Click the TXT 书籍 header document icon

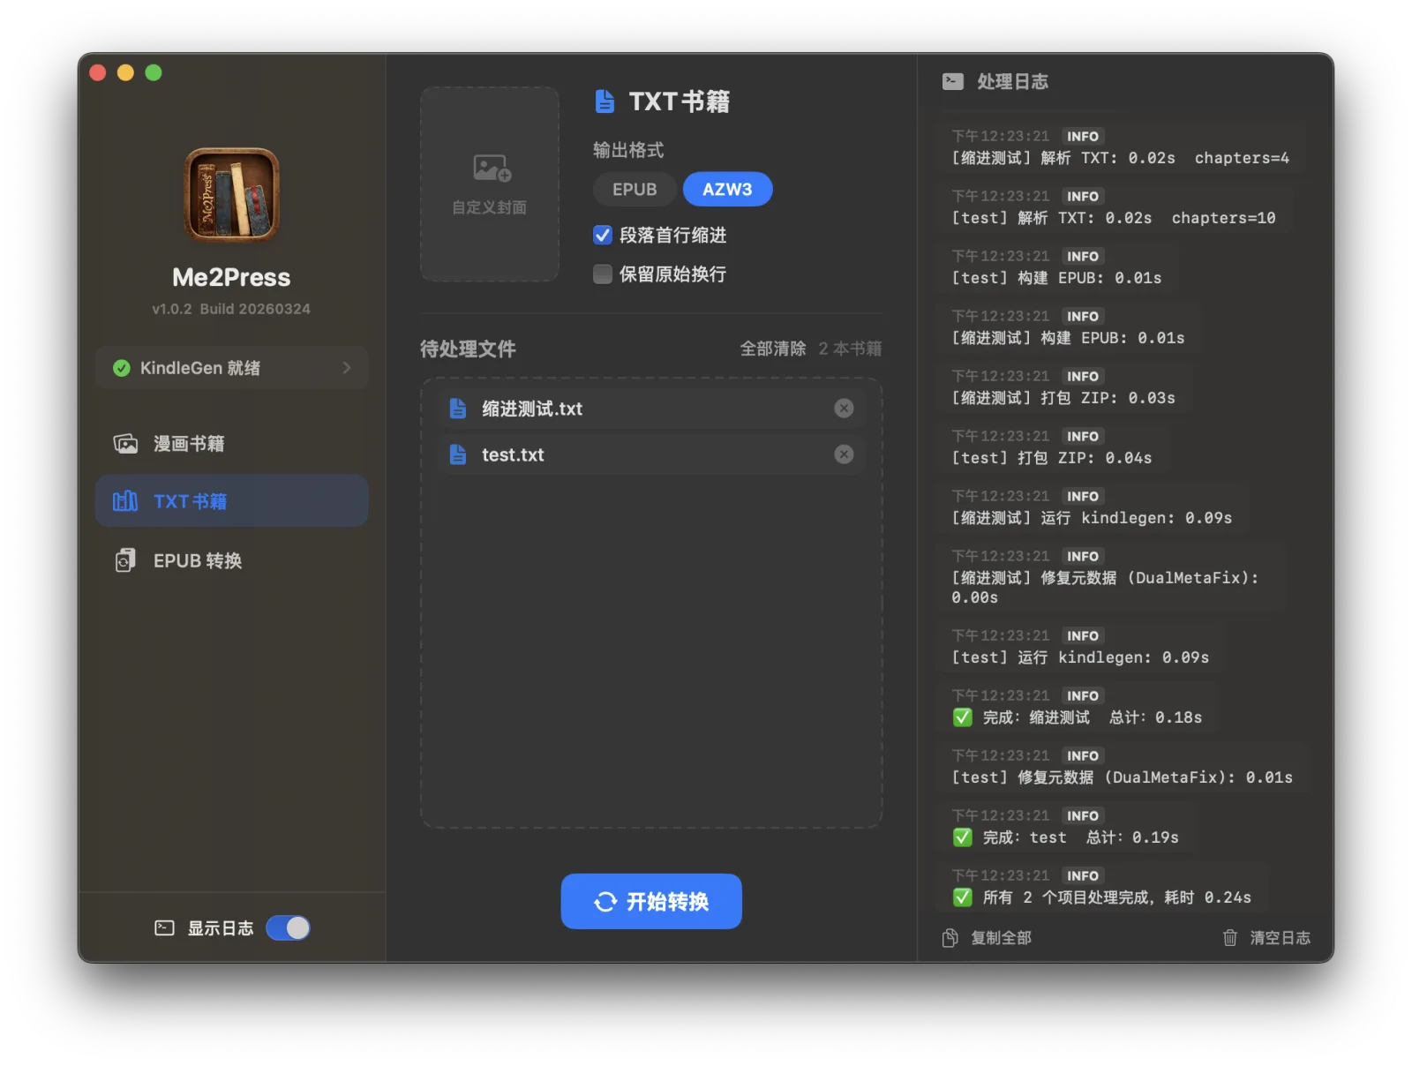(605, 101)
